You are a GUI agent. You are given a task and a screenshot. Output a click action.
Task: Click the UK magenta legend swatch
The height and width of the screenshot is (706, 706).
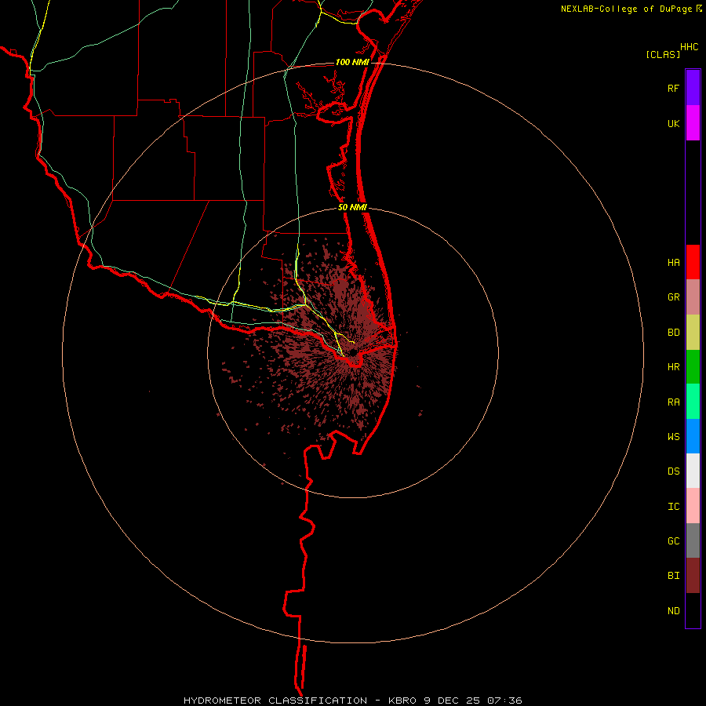693,123
